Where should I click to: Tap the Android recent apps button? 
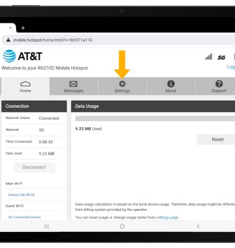[46, 226]
